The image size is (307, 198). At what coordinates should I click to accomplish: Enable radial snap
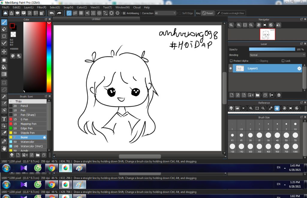pos(93,13)
